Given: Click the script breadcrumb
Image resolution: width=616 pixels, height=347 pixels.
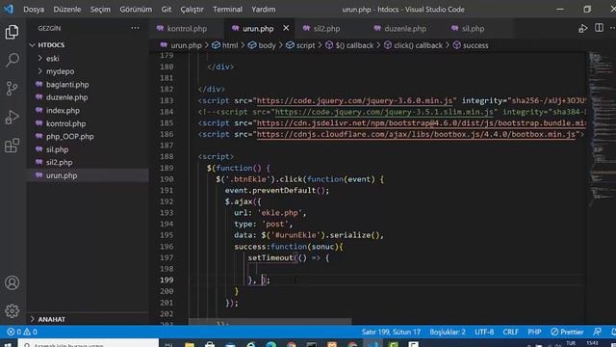Looking at the screenshot, I should 300,45.
